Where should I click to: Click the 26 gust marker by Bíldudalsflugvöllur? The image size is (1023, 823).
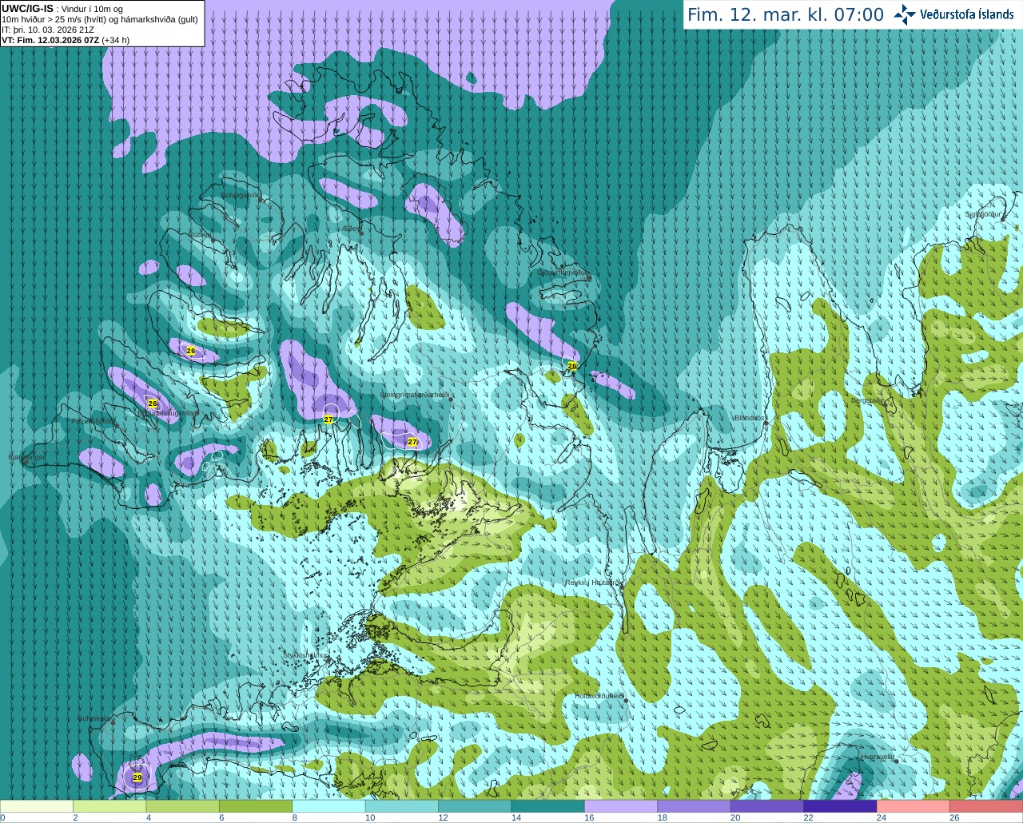(x=153, y=404)
